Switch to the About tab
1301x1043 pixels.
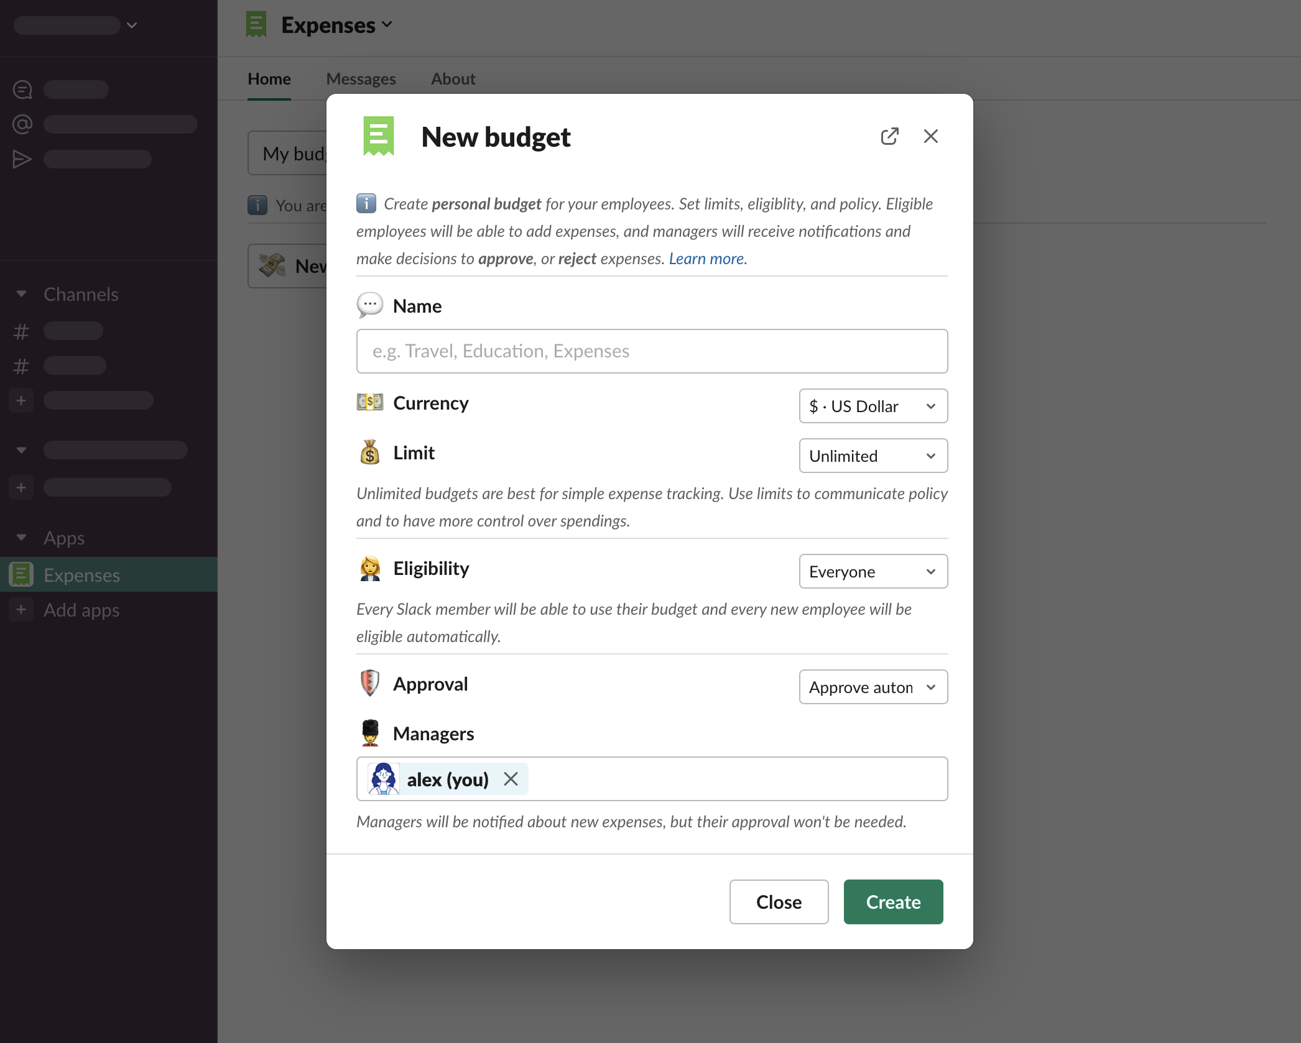pyautogui.click(x=453, y=79)
